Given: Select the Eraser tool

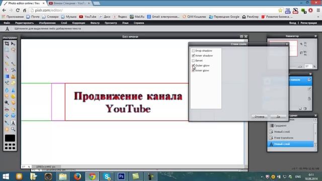Looking at the screenshot, I should 7,70.
